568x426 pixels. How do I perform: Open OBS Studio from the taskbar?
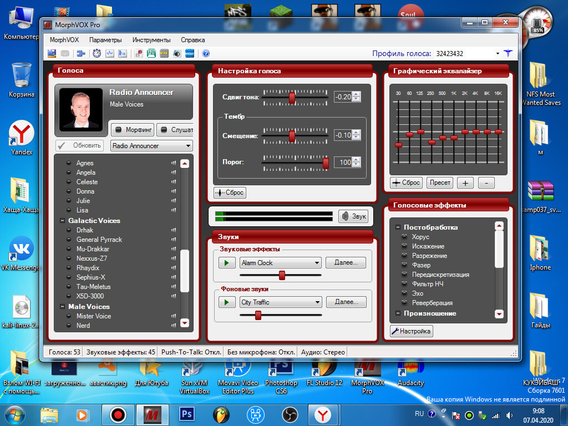(x=290, y=415)
